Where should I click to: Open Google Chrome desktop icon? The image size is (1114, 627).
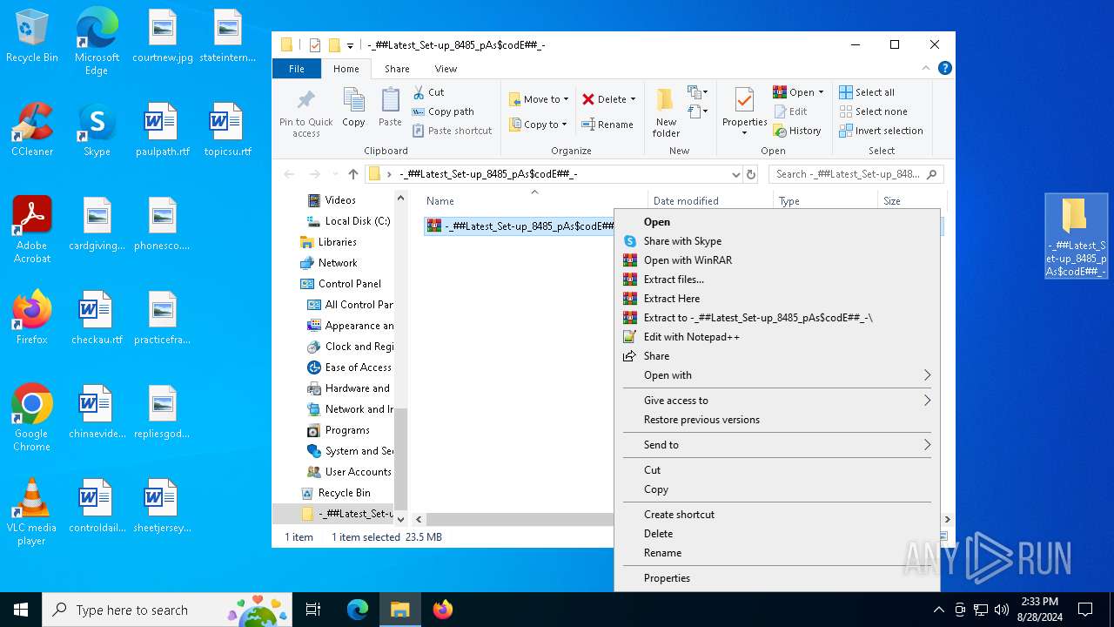tap(32, 418)
